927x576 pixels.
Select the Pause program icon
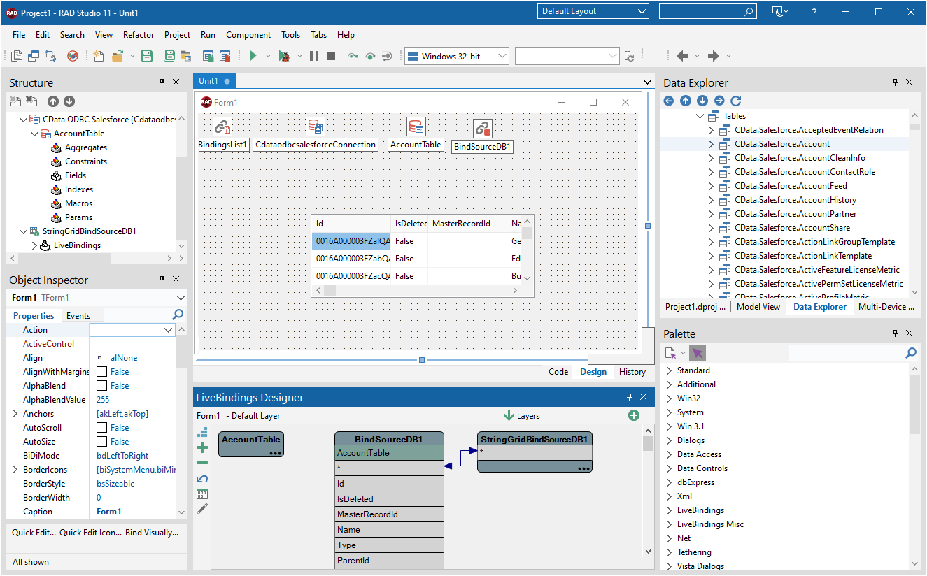[x=314, y=55]
